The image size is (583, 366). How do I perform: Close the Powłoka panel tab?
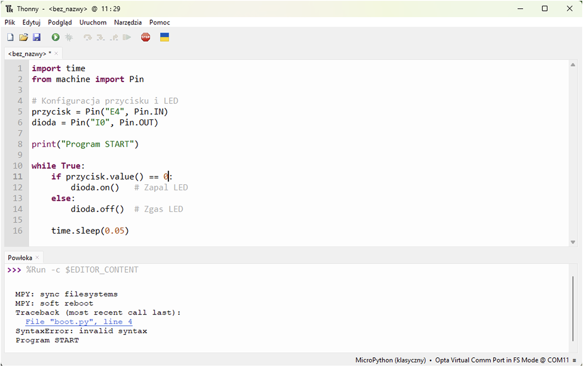coord(37,258)
